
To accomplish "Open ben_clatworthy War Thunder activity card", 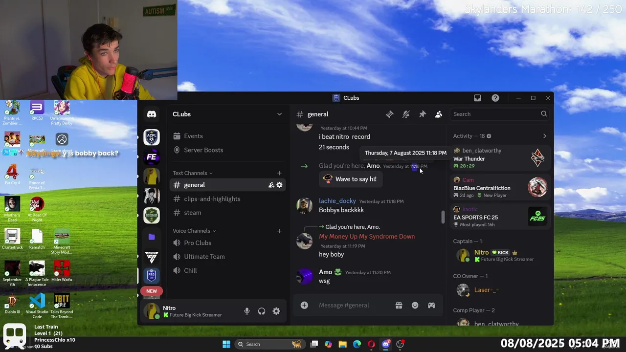I will click(500, 158).
